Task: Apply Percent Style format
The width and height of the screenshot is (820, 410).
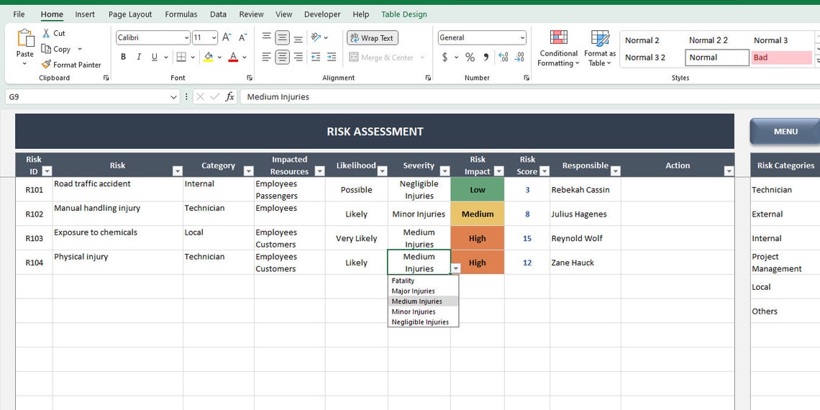Action: [x=470, y=57]
